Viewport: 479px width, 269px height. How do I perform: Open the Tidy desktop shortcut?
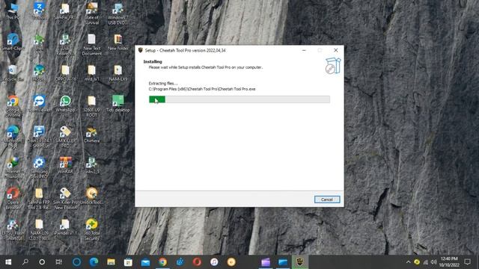[x=118, y=104]
